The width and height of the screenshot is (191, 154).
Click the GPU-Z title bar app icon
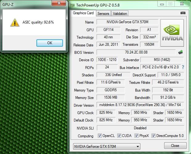pos(73,5)
